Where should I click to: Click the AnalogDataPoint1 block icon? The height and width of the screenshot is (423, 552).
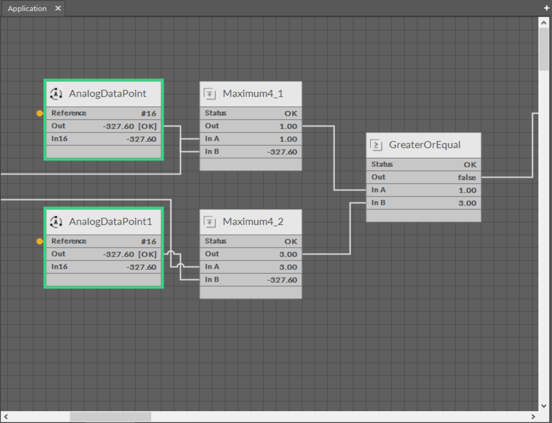55,222
